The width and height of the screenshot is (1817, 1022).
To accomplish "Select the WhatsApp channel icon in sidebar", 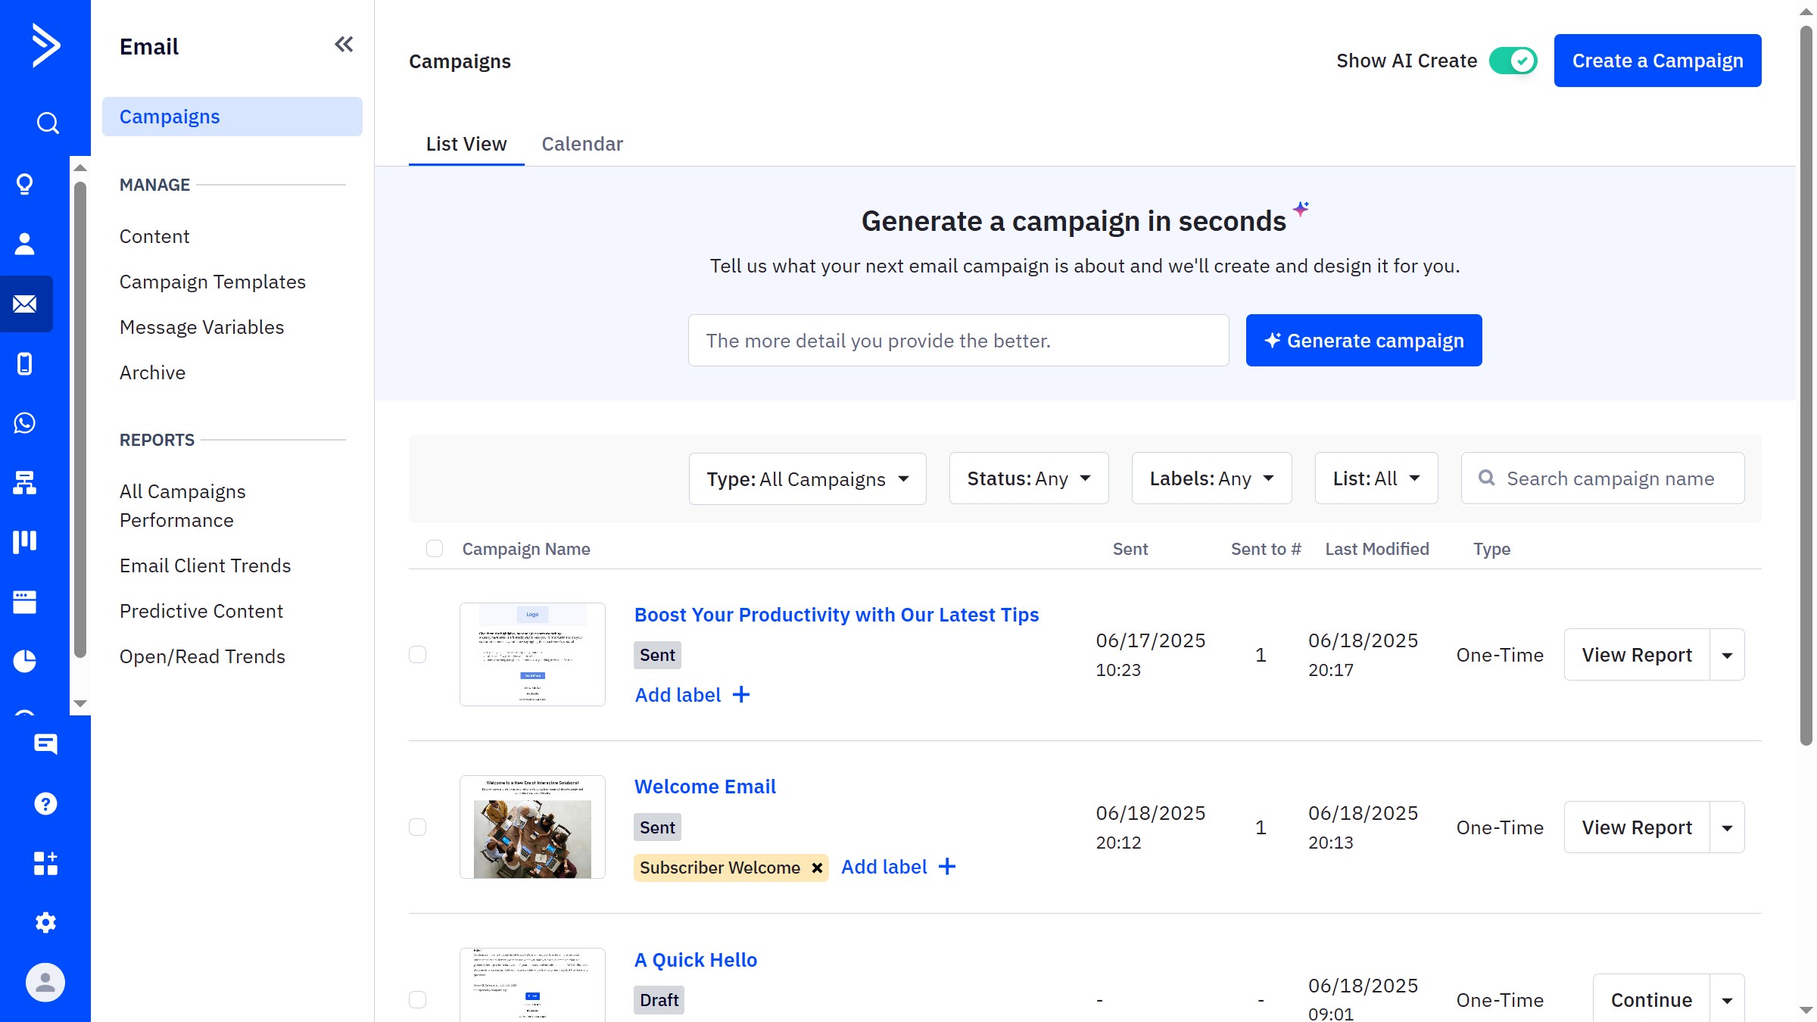I will tap(25, 423).
